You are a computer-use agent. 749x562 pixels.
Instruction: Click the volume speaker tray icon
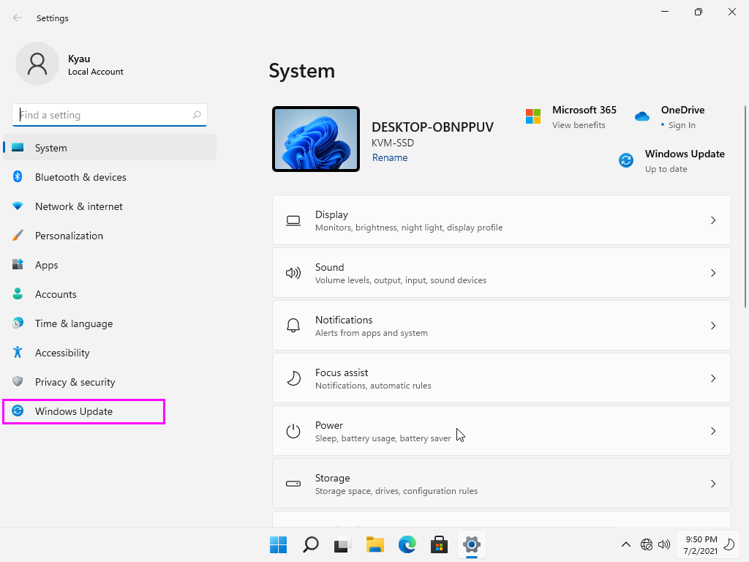click(x=664, y=544)
